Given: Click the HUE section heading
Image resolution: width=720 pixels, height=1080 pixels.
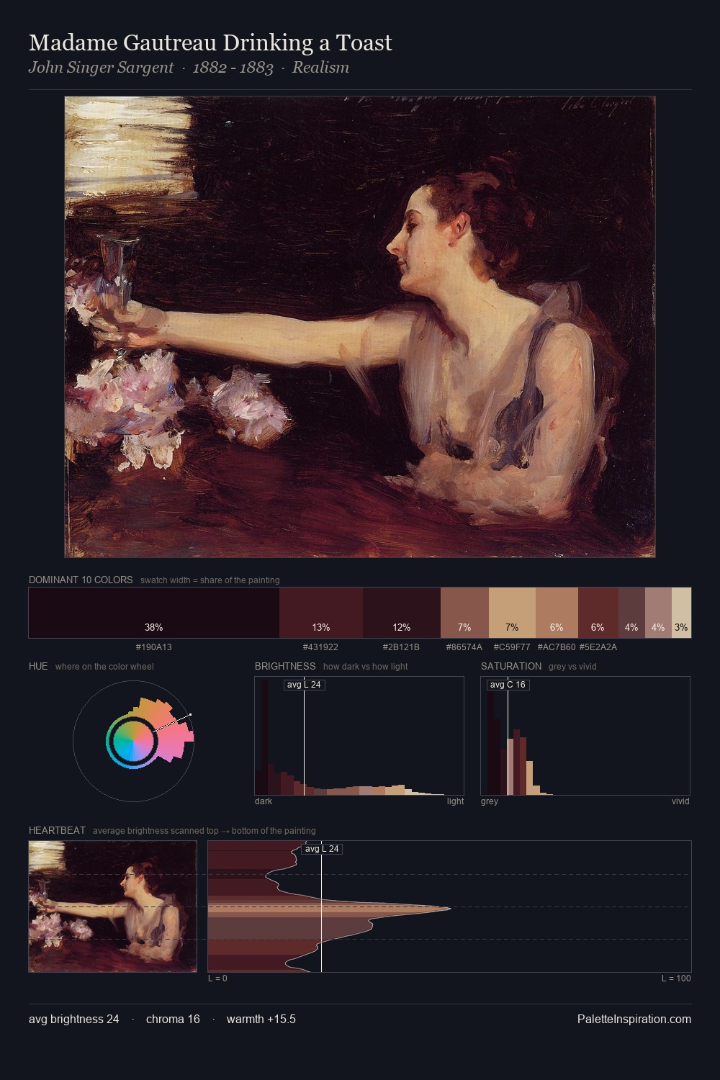Looking at the screenshot, I should coord(38,666).
